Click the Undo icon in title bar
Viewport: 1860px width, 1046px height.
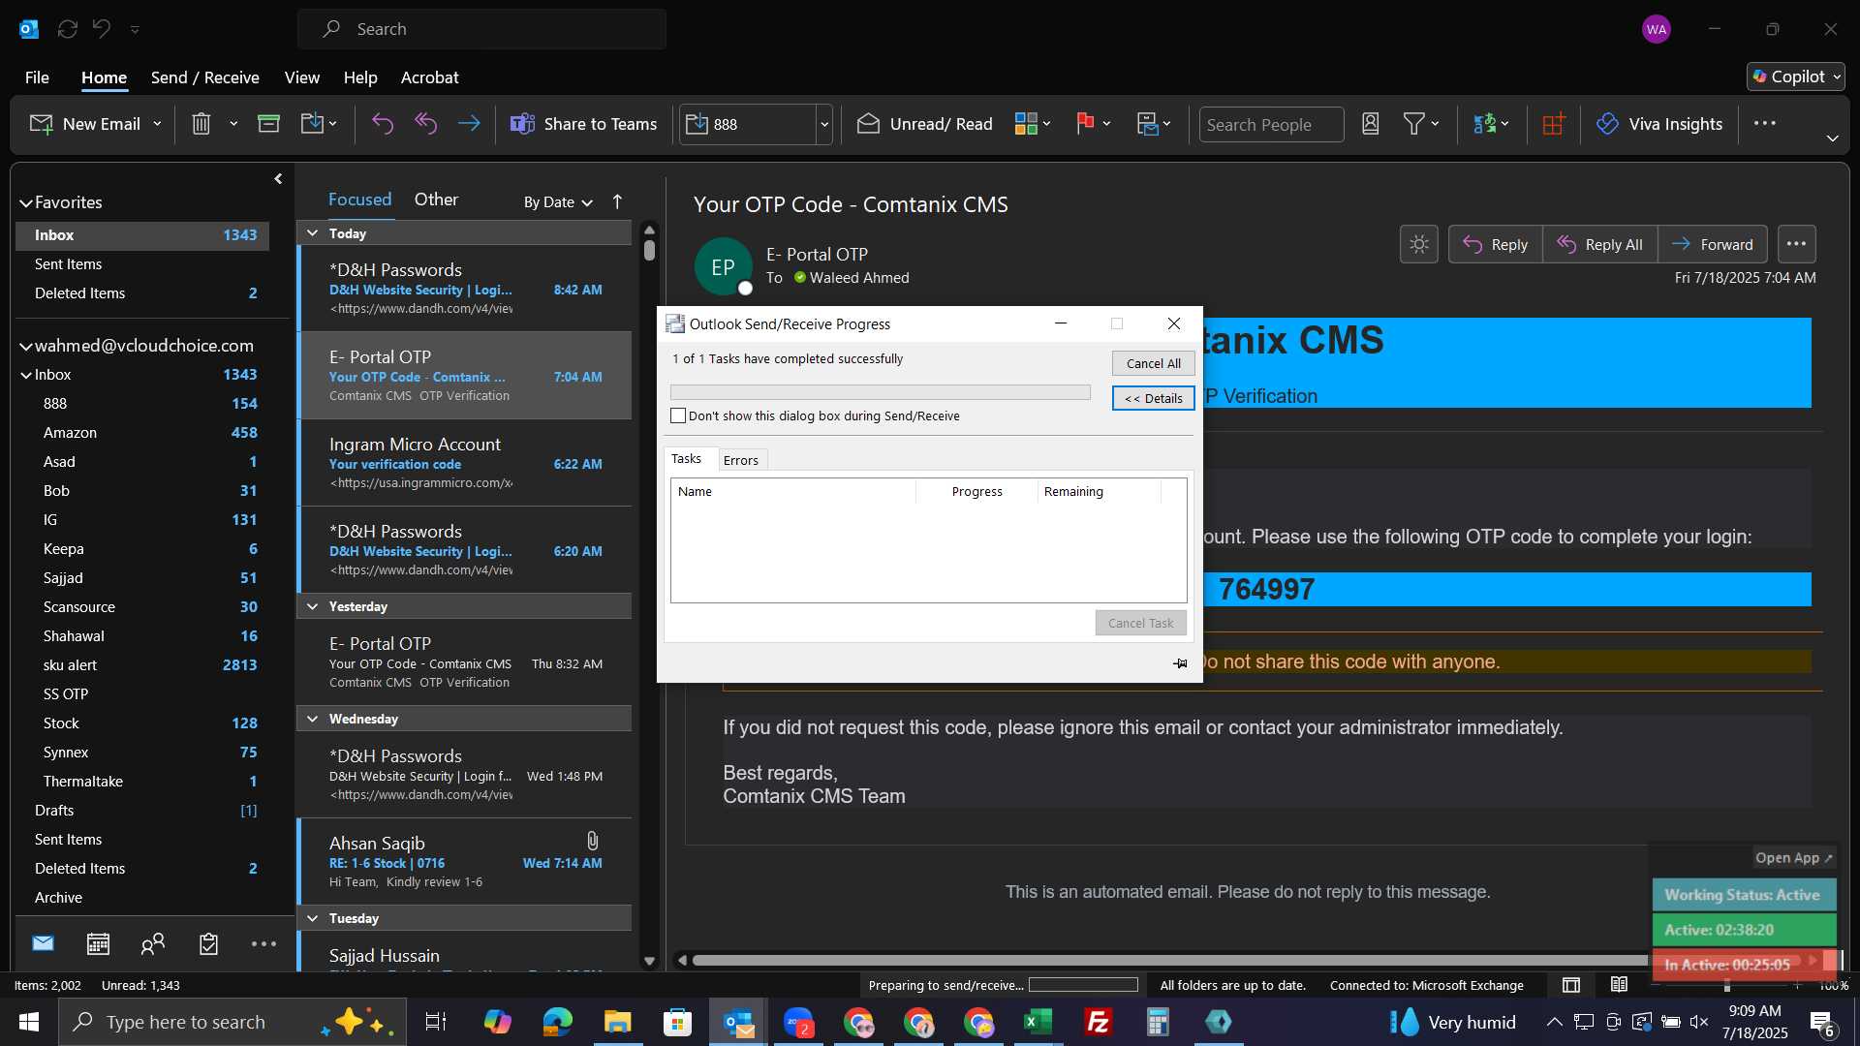click(x=102, y=29)
